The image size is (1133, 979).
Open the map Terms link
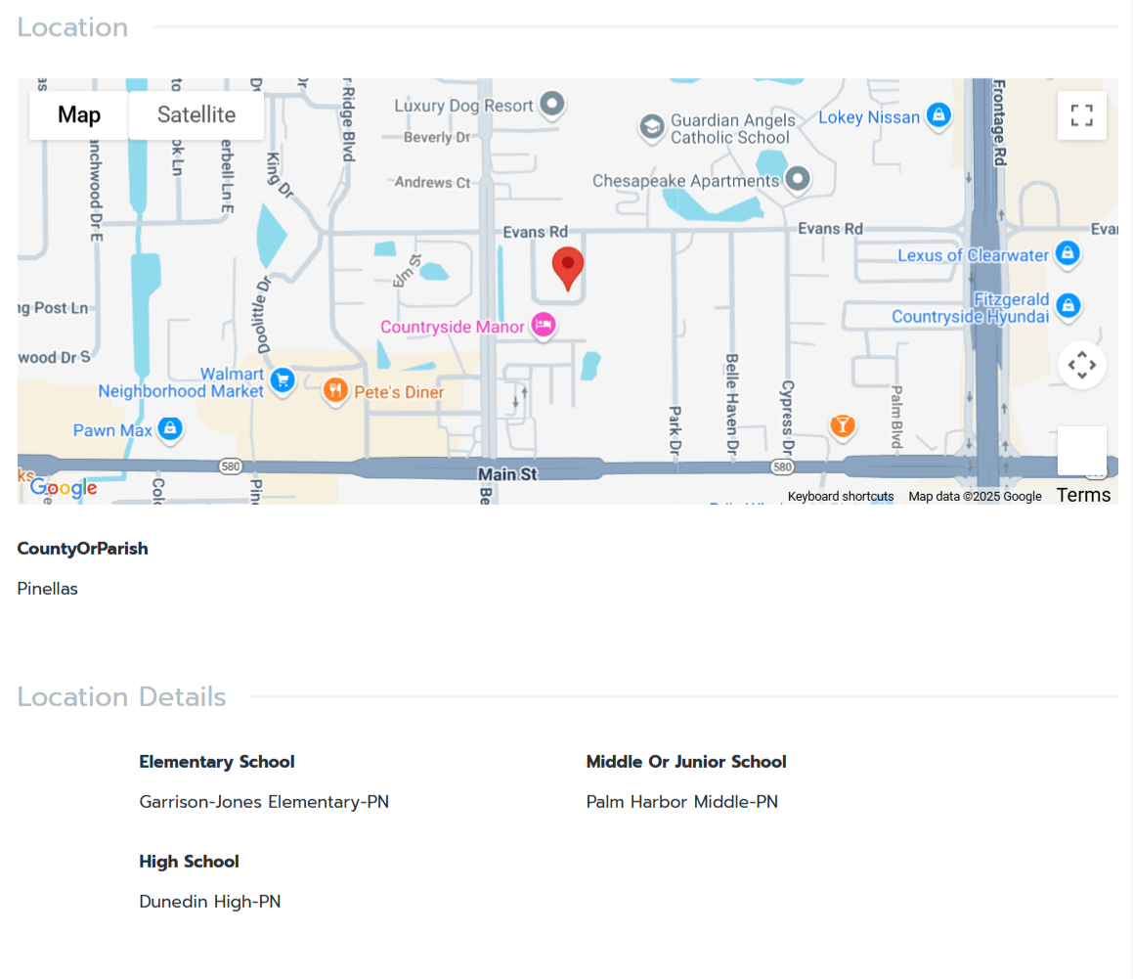tap(1083, 495)
